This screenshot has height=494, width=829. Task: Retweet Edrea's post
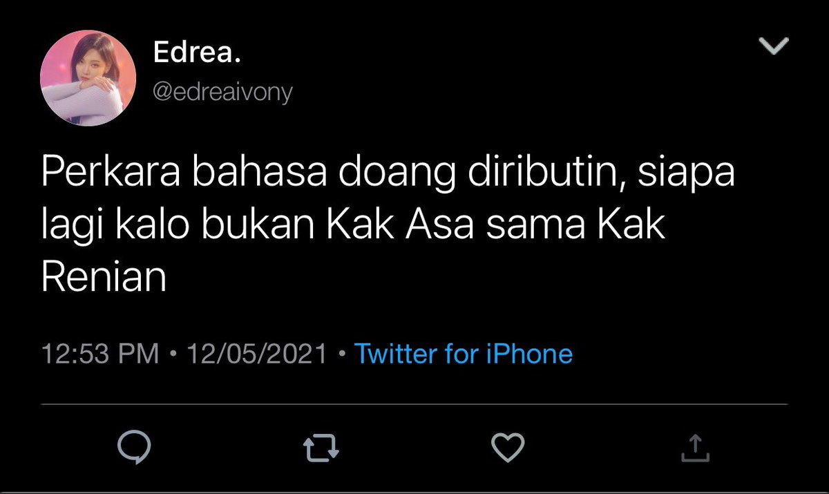(322, 448)
